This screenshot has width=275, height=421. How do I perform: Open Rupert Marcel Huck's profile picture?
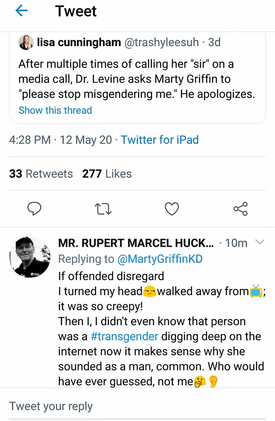pos(30,257)
